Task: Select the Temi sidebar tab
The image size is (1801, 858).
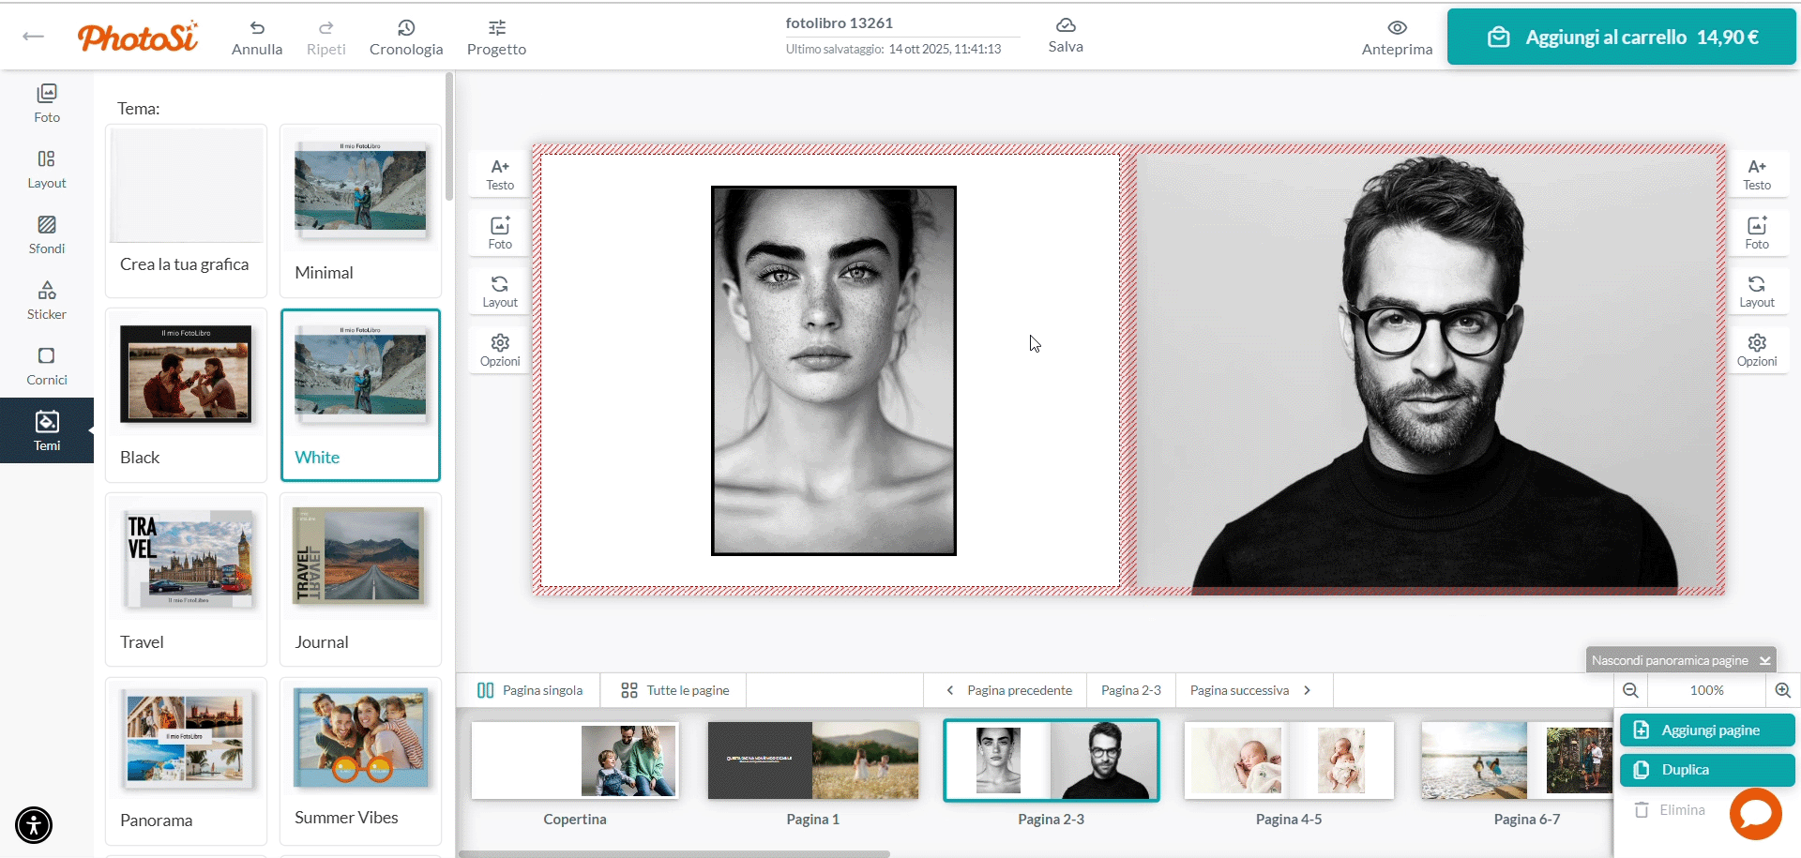Action: 47,430
